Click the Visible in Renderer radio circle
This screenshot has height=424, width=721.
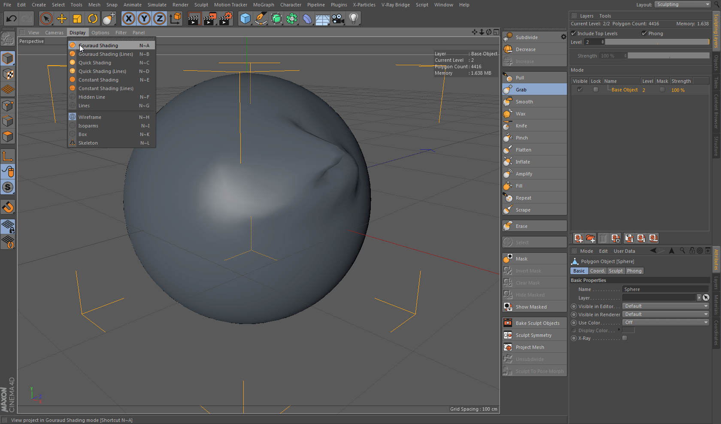[x=574, y=315]
